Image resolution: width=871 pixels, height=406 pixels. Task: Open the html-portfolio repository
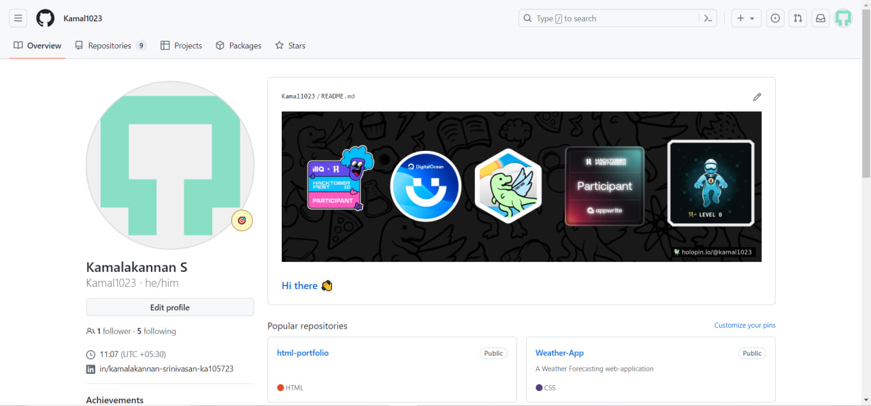(x=303, y=353)
